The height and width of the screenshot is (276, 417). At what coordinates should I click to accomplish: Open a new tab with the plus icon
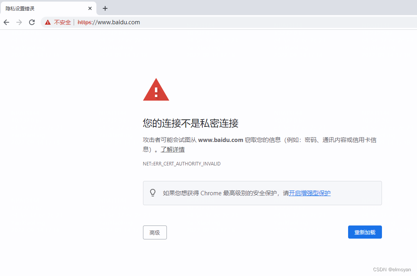pyautogui.click(x=105, y=8)
